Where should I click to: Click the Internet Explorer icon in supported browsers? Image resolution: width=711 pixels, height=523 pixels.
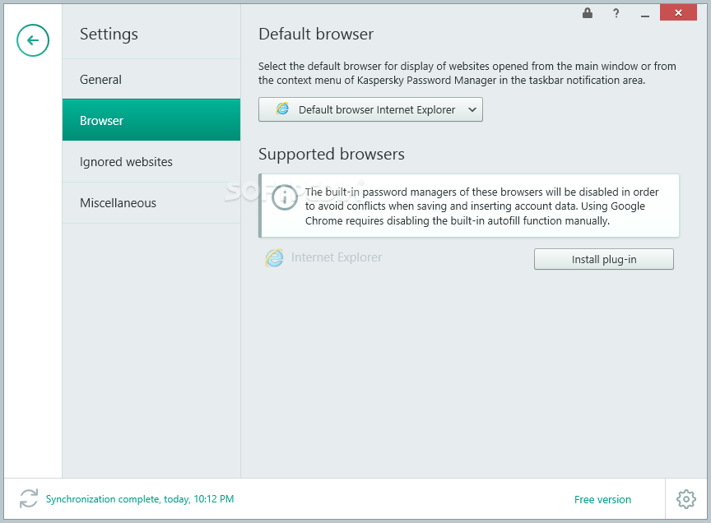point(274,257)
